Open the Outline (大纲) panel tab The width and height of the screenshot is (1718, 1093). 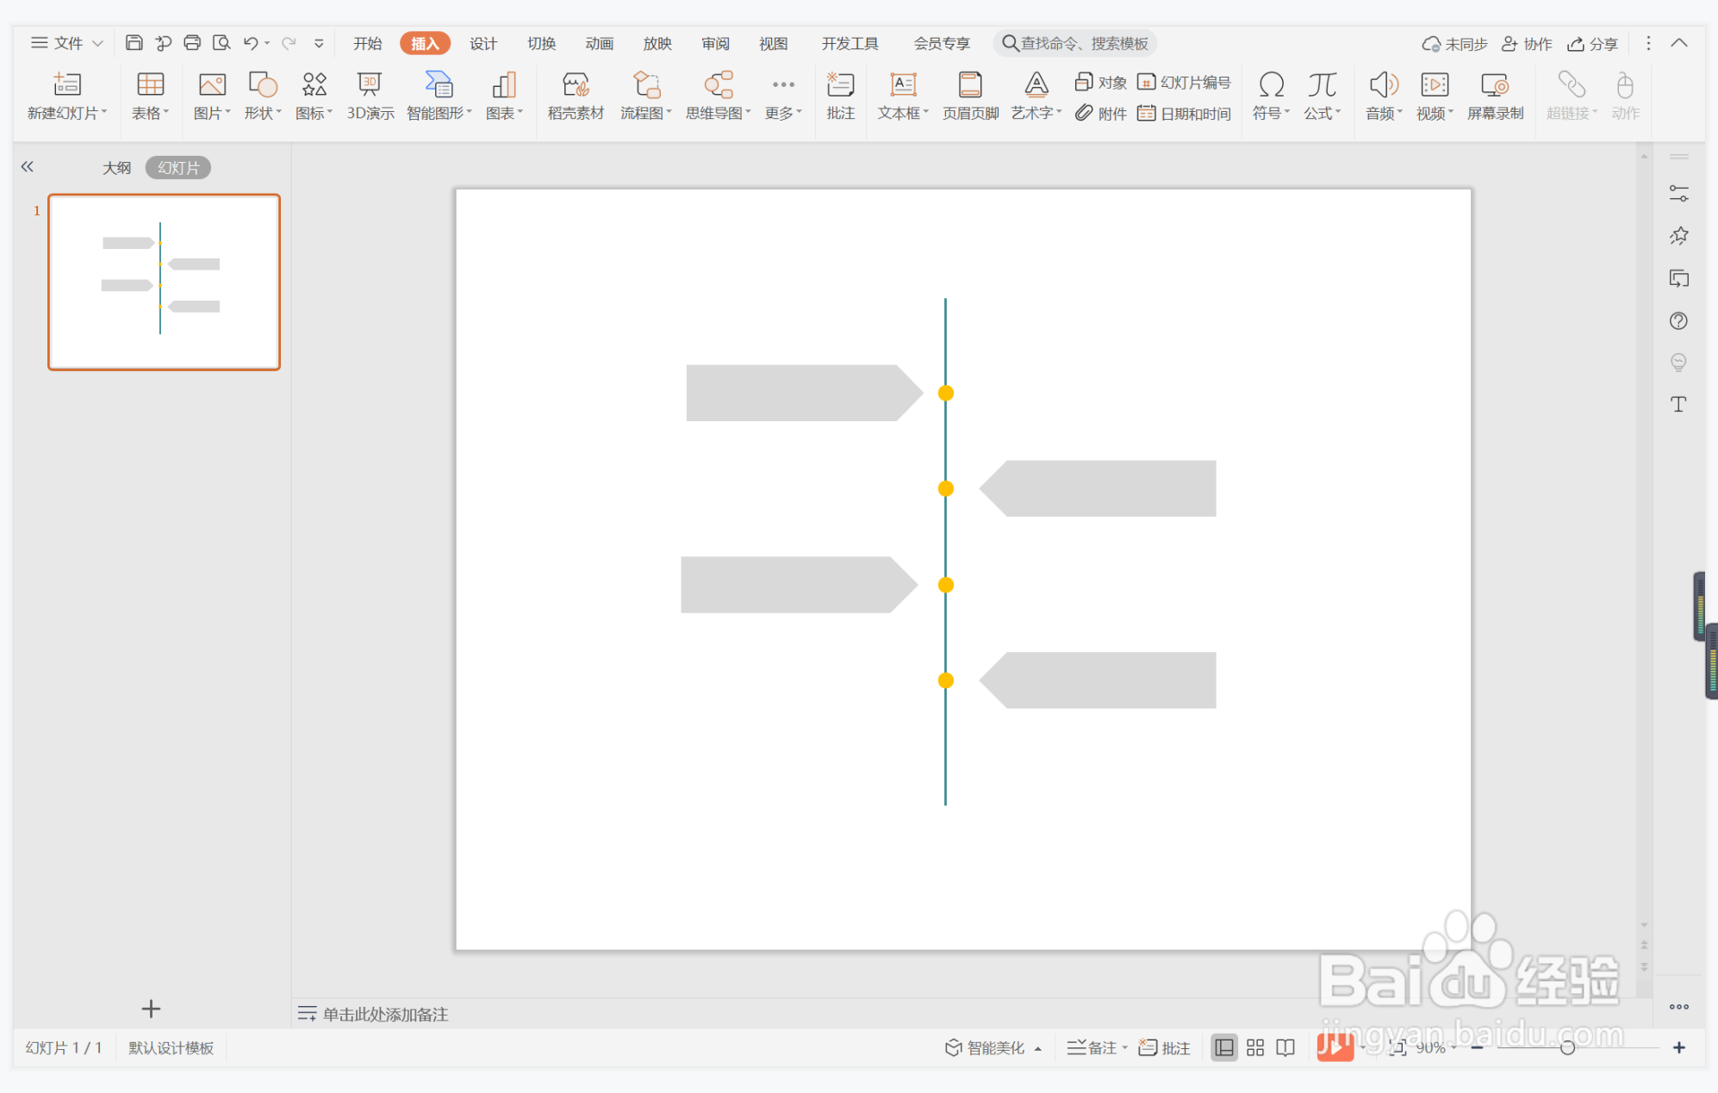click(x=116, y=168)
